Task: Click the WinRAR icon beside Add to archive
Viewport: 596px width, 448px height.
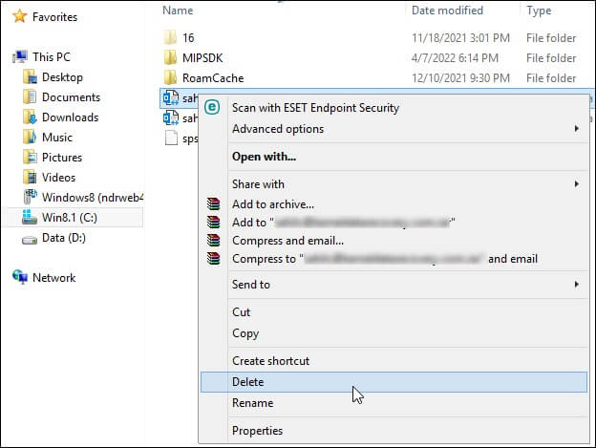Action: point(213,203)
